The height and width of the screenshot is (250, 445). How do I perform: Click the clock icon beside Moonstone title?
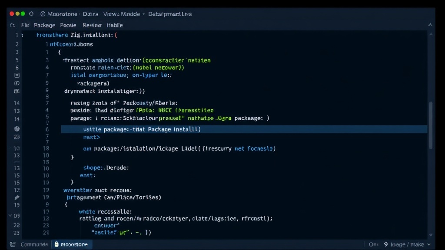click(43, 14)
